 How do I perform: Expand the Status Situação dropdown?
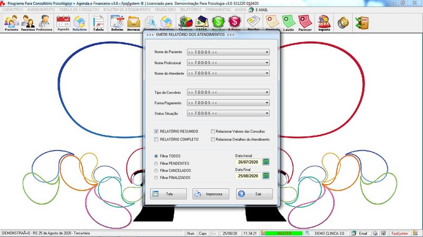pos(228,113)
